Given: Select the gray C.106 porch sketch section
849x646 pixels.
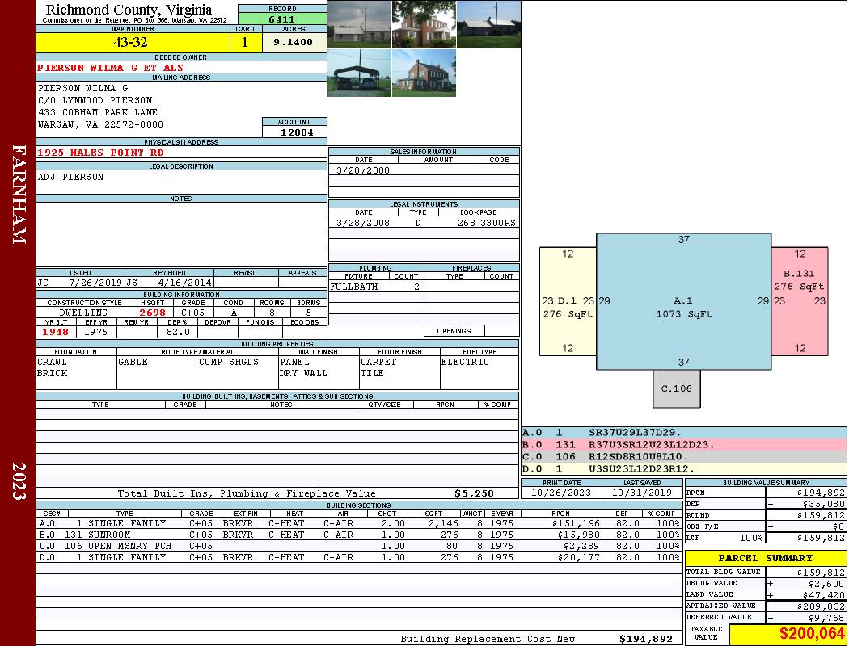Looking at the screenshot, I should click(677, 388).
